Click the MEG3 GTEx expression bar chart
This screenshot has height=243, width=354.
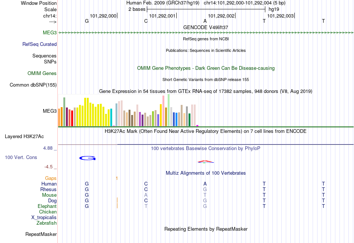128,110
